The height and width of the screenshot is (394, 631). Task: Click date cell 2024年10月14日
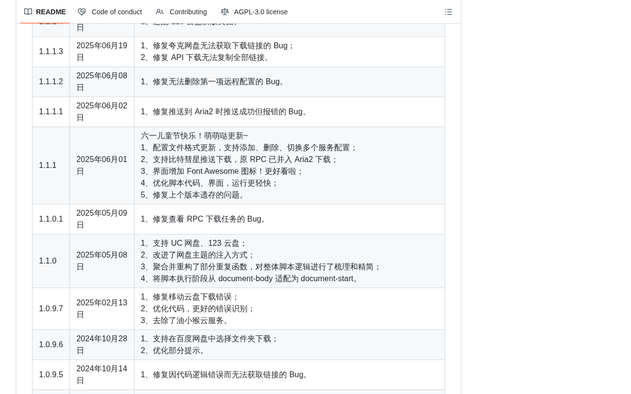click(102, 375)
